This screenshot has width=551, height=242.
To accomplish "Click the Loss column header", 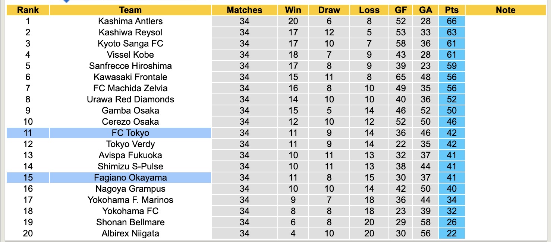I will [369, 10].
